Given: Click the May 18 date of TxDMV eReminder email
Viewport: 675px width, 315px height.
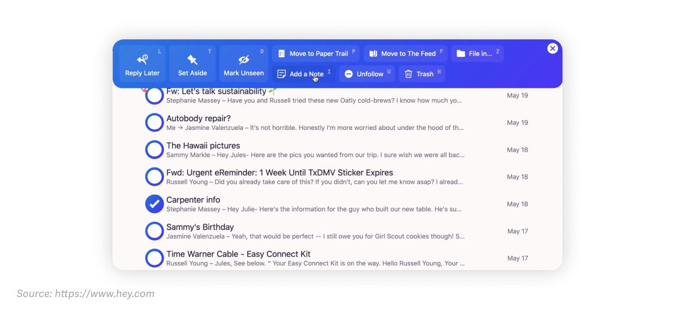Looking at the screenshot, I should click(x=517, y=177).
